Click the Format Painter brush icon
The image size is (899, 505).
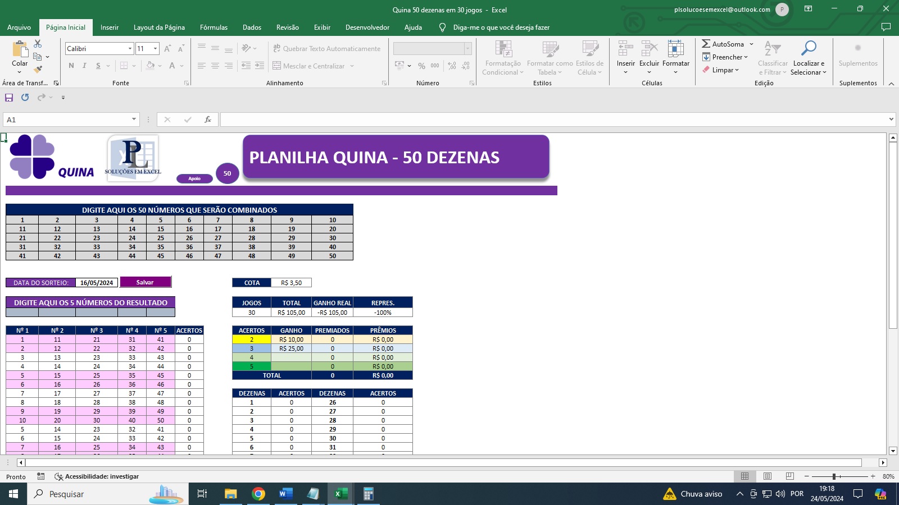38,70
